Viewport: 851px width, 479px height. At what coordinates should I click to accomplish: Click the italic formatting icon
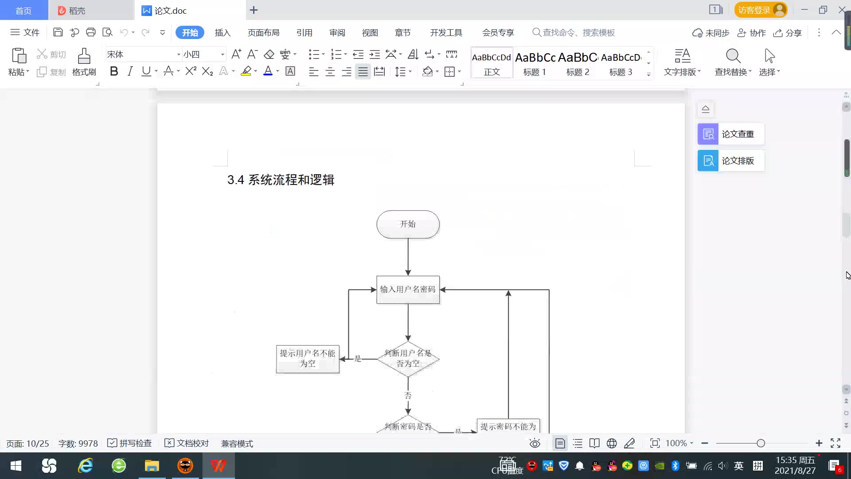(130, 71)
